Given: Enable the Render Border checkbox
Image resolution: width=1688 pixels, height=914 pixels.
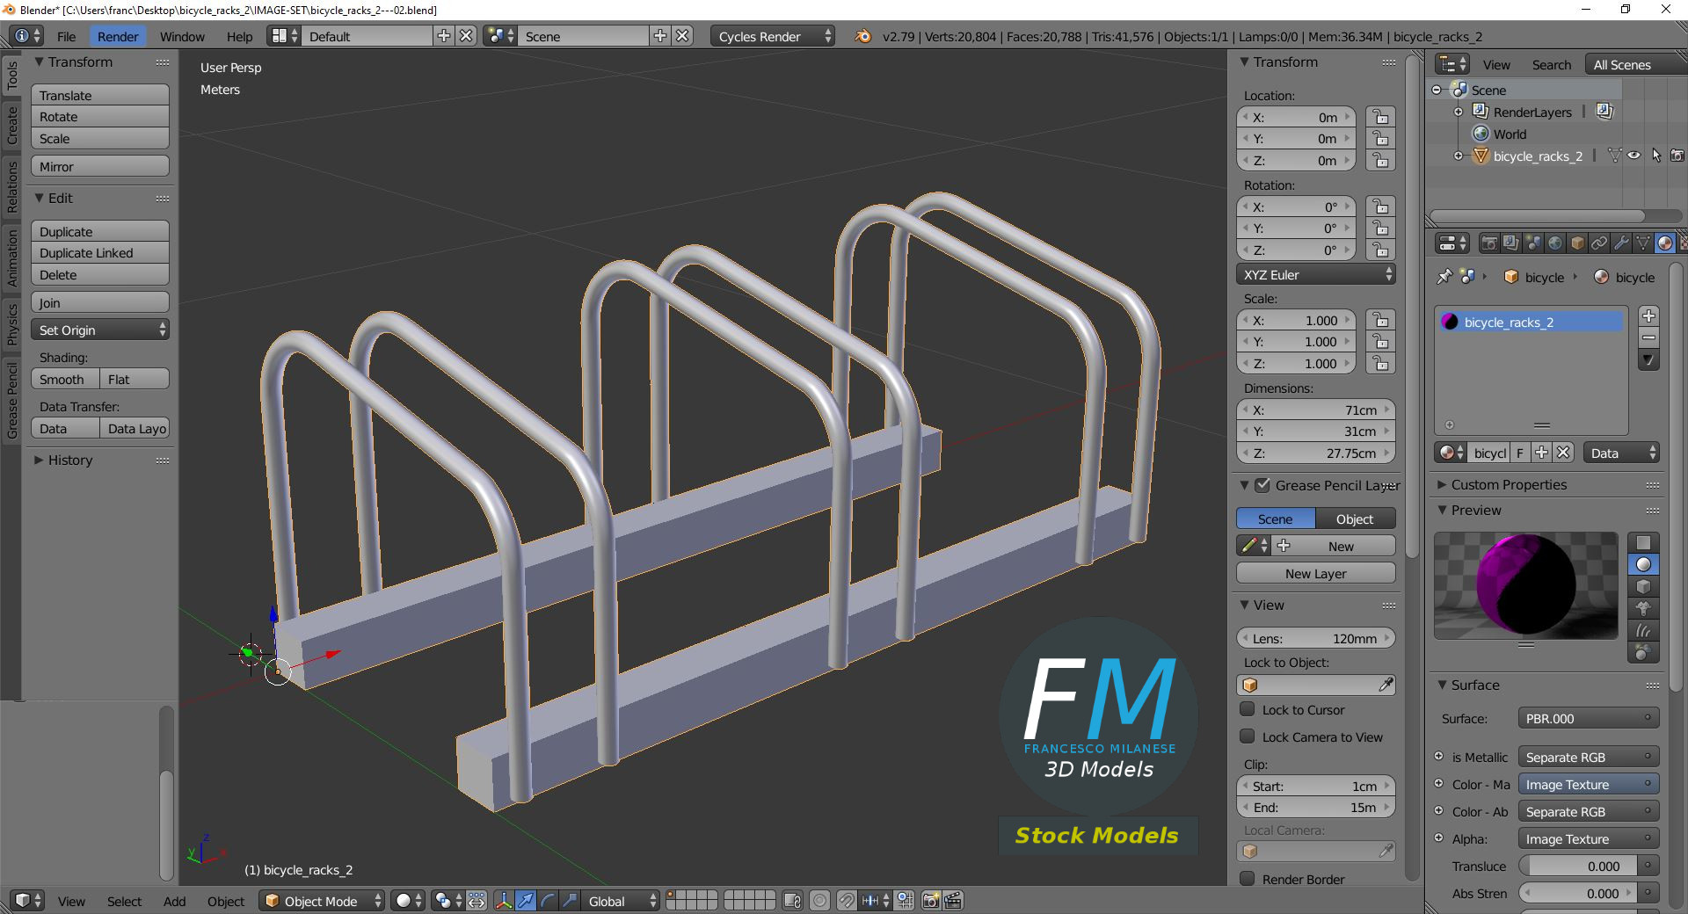Looking at the screenshot, I should (x=1247, y=879).
